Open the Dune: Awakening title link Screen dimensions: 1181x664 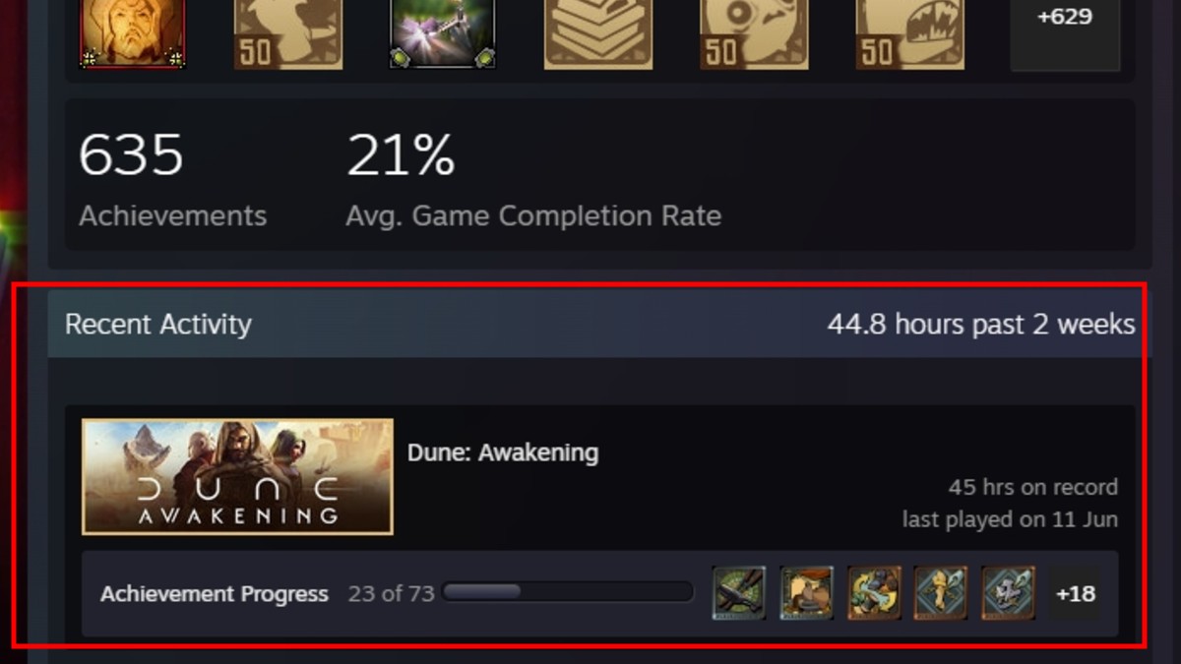coord(503,453)
